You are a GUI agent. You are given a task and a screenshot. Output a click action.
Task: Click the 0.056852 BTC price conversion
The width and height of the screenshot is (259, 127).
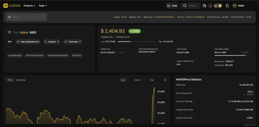(107, 37)
